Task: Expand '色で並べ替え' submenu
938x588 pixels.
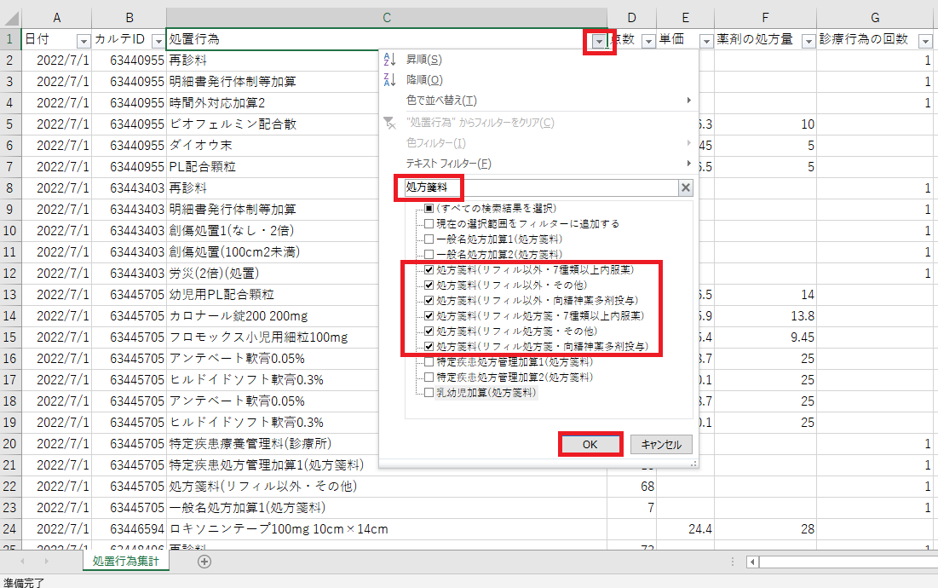Action: [538, 101]
